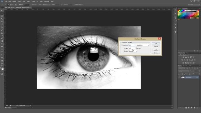
Task: Open the Character panel icon
Action: click(176, 24)
